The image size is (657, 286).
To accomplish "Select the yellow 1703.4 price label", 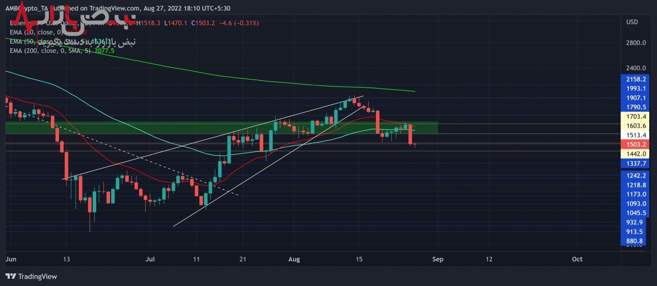I will pos(635,116).
